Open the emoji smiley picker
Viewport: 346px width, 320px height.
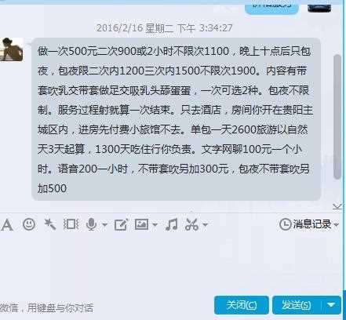tap(29, 224)
